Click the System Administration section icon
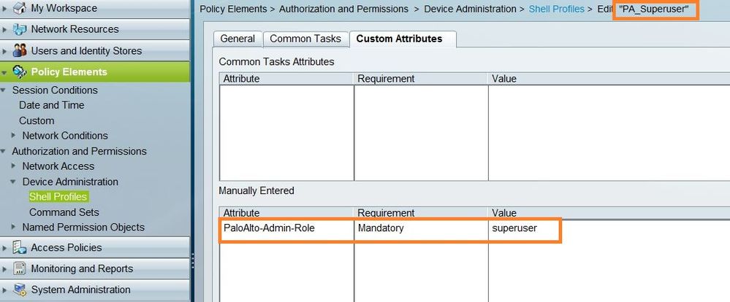The image size is (730, 302). coord(20,290)
